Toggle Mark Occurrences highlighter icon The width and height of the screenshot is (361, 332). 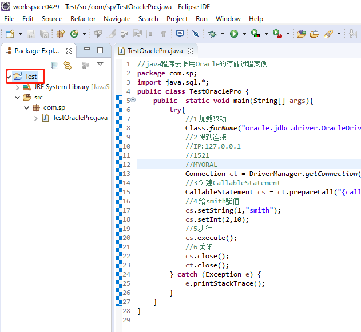point(112,34)
